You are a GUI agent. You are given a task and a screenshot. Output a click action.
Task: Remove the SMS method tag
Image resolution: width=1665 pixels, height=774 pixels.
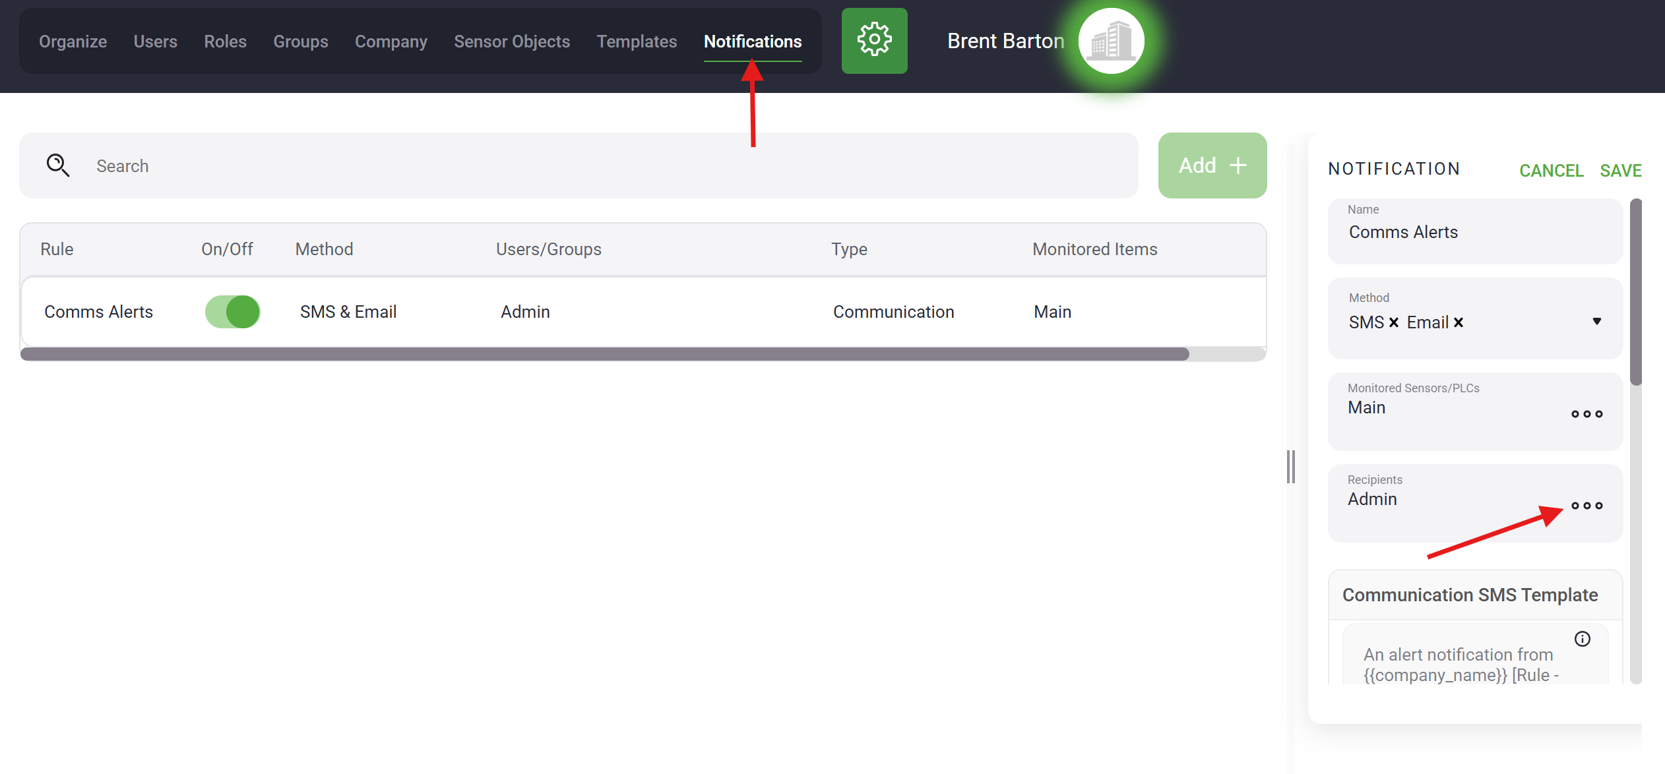[x=1394, y=322]
